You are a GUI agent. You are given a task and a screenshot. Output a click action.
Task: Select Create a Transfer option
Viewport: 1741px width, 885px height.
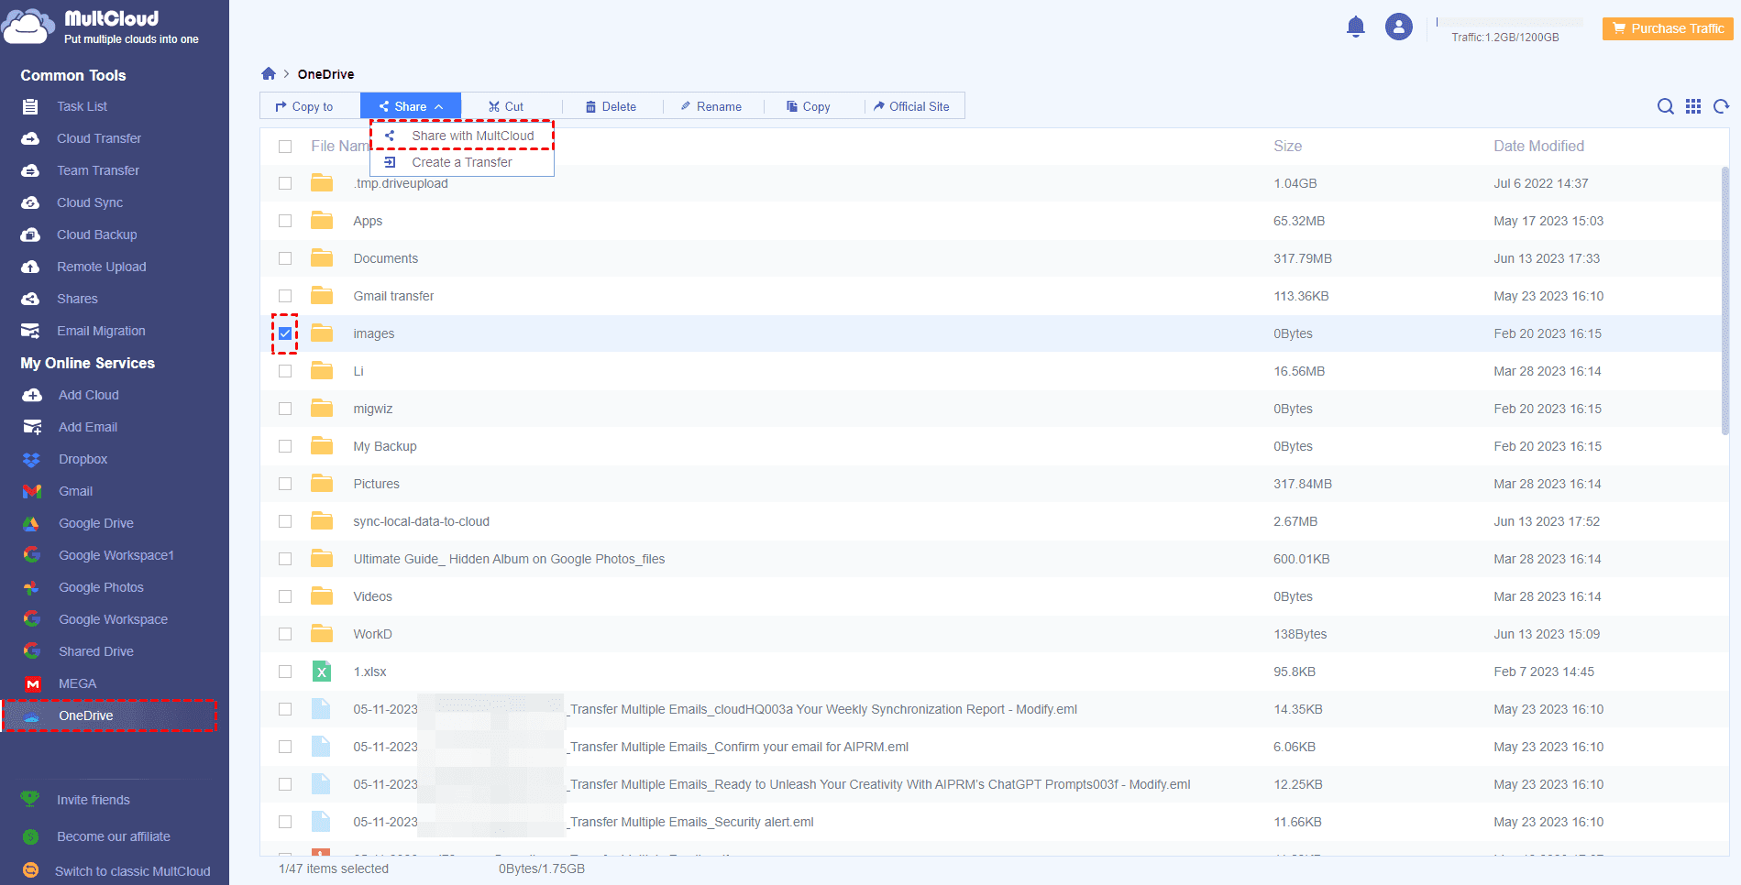(461, 162)
